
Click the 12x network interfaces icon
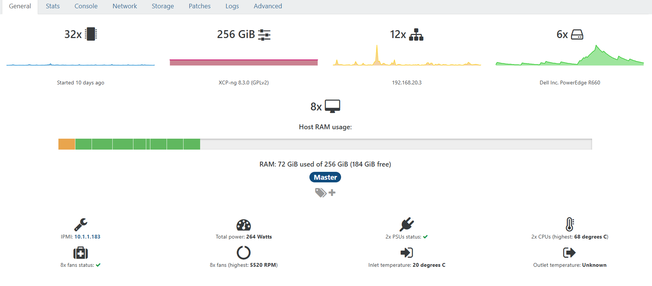416,35
